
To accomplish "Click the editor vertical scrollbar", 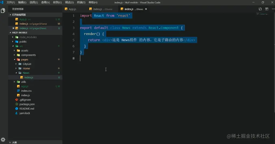I will (274, 62).
